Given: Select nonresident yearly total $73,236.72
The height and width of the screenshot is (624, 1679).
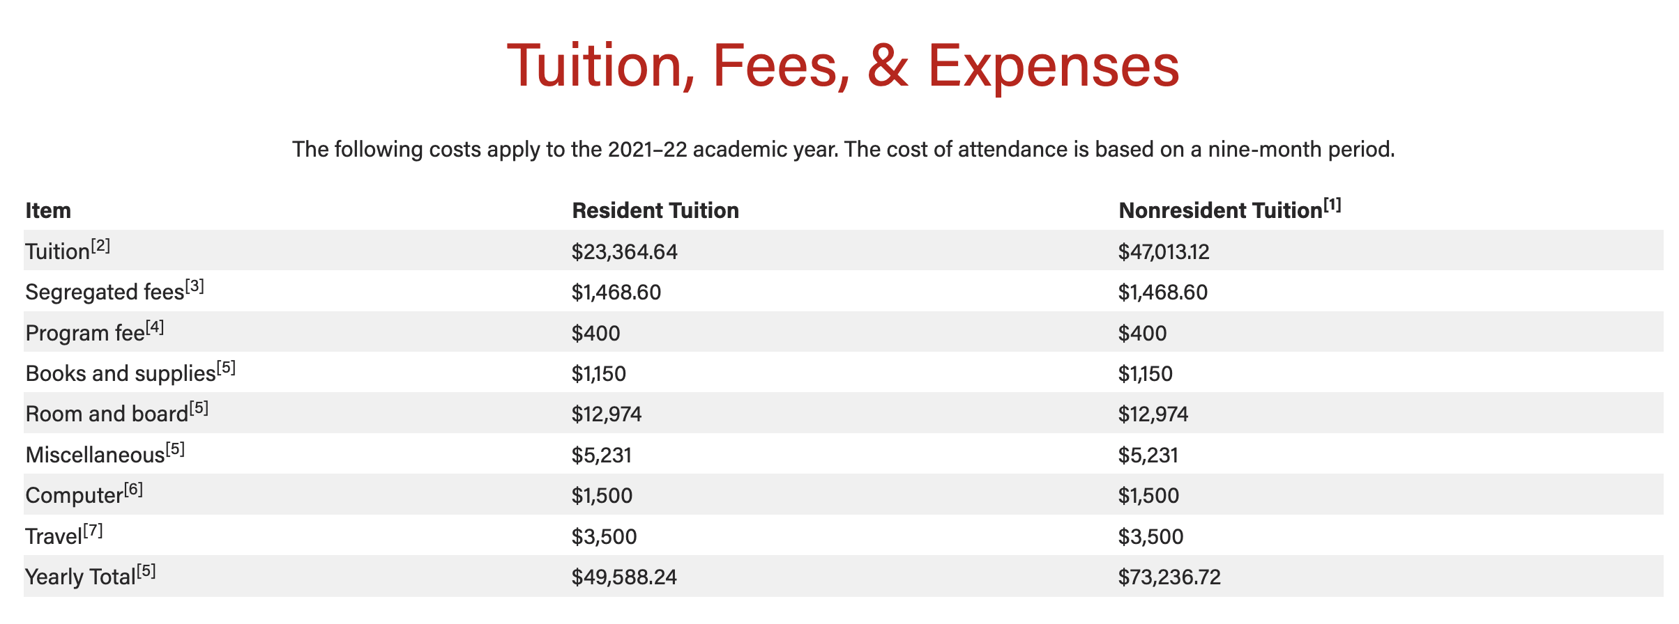Looking at the screenshot, I should click(x=1169, y=577).
